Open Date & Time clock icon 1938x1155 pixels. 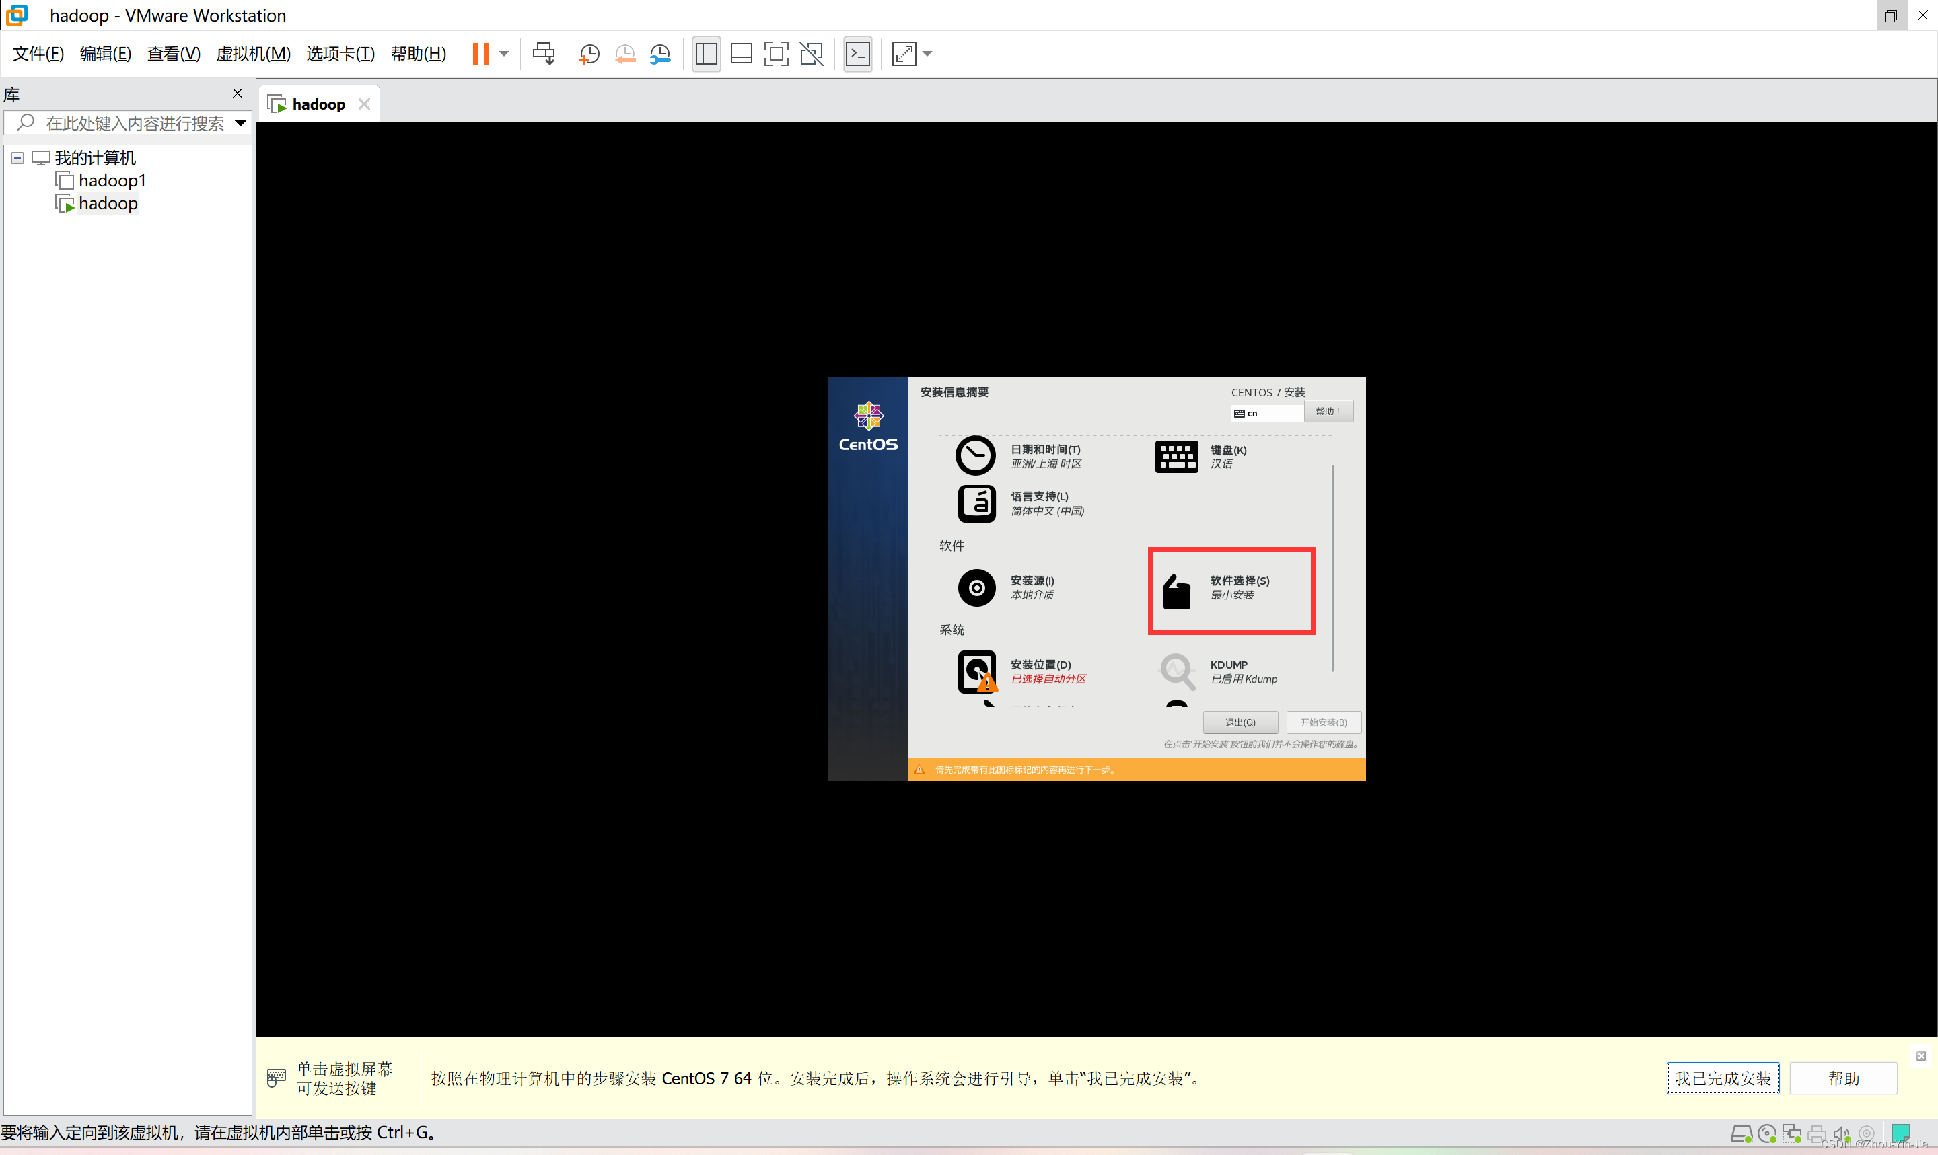(975, 456)
